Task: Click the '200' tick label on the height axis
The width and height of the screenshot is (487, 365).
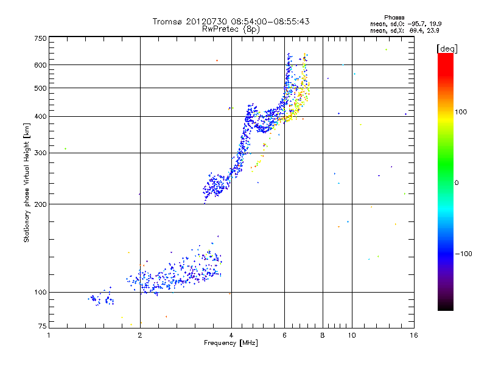Action: coord(40,204)
